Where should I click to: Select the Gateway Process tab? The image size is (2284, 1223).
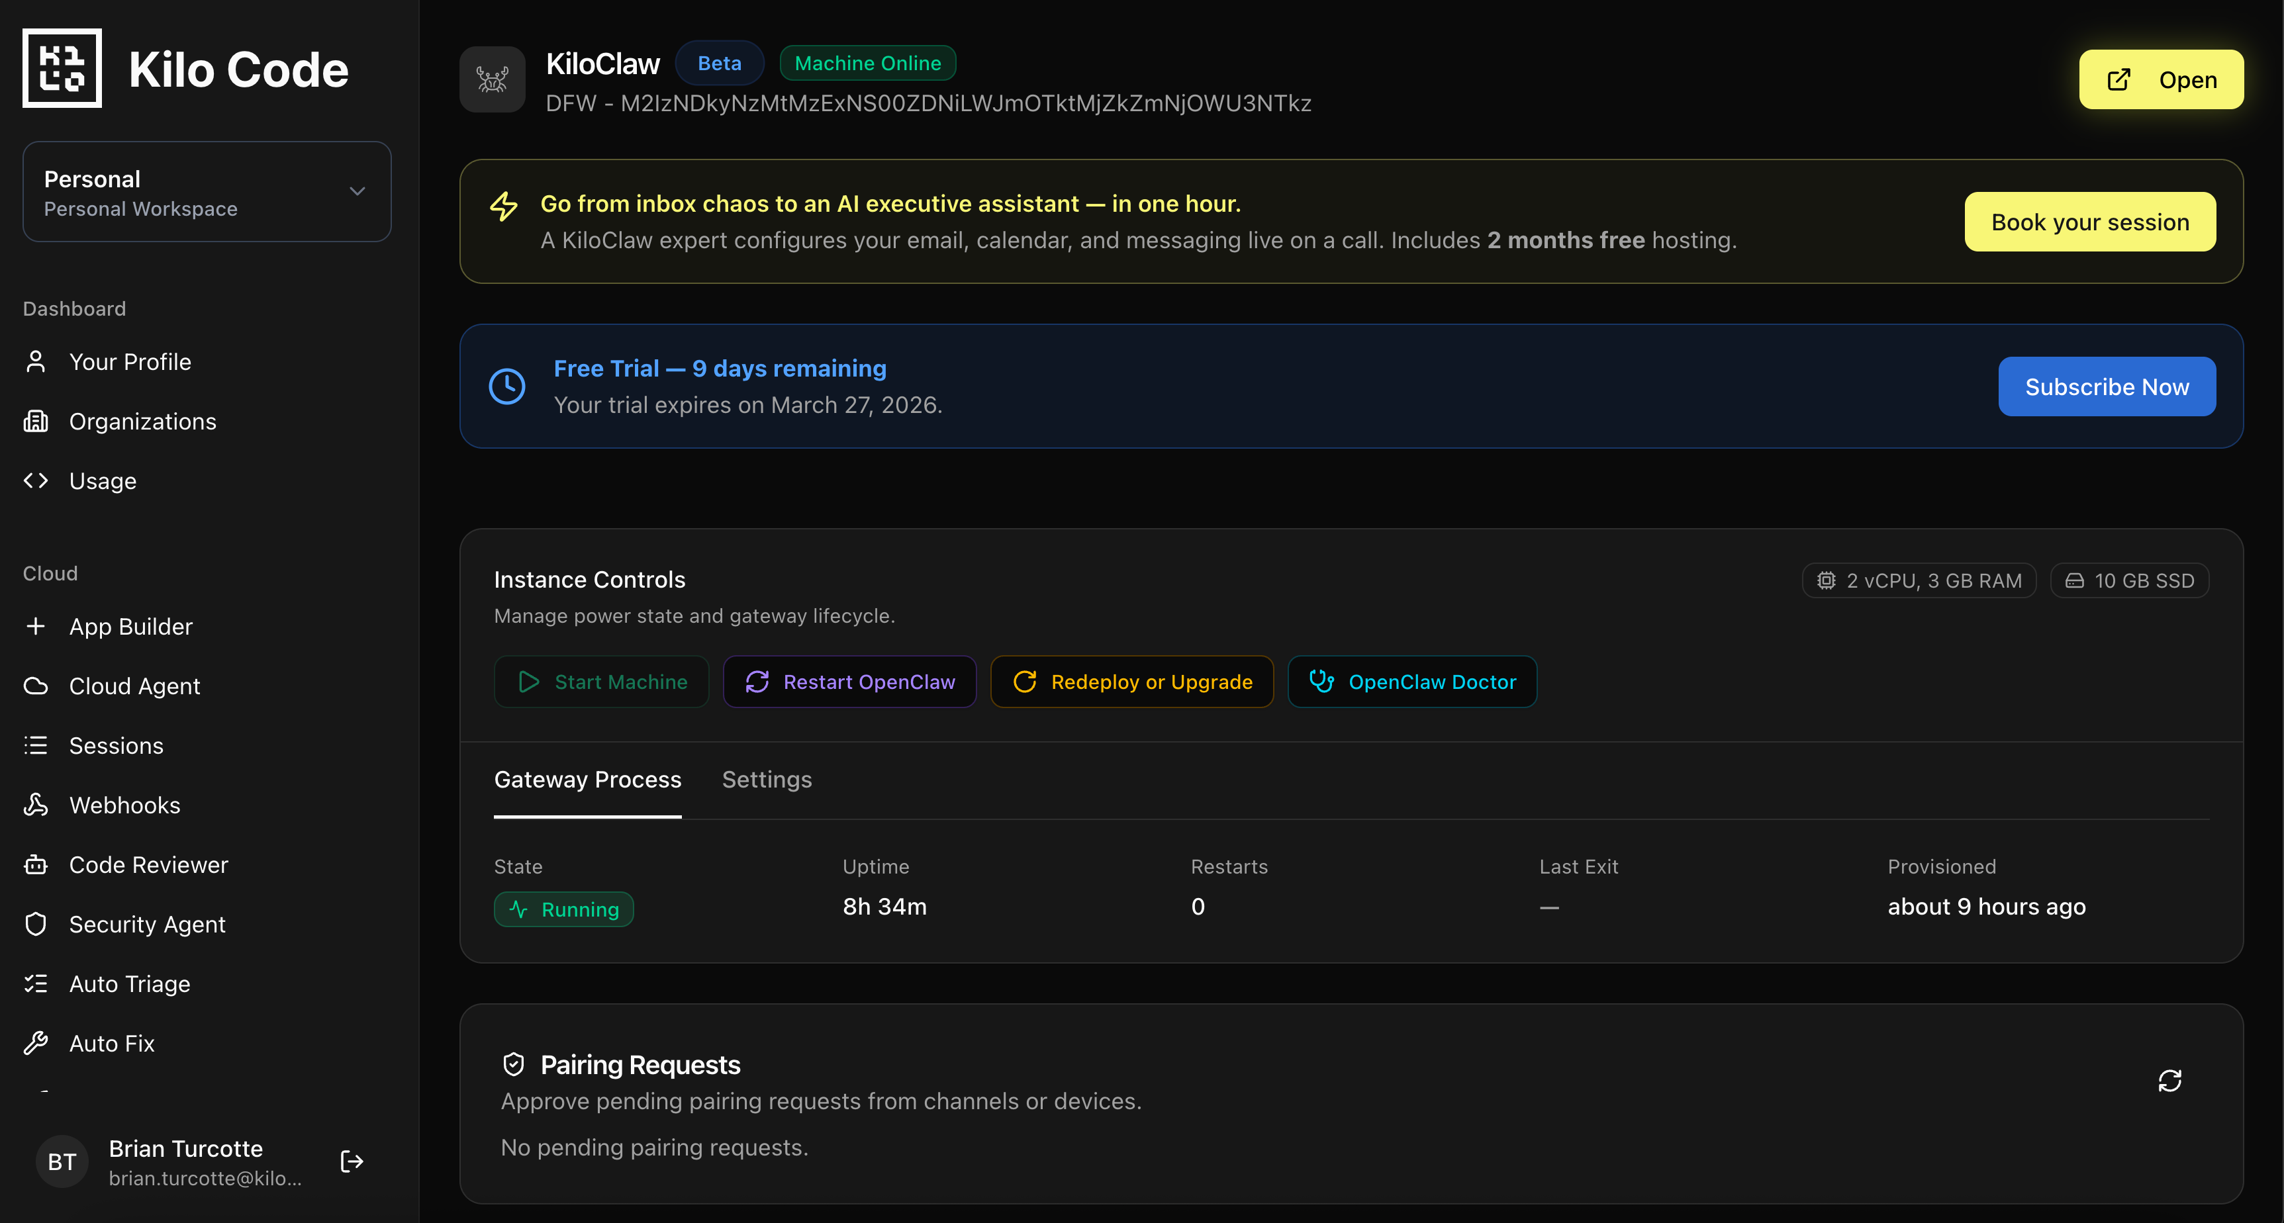(587, 779)
